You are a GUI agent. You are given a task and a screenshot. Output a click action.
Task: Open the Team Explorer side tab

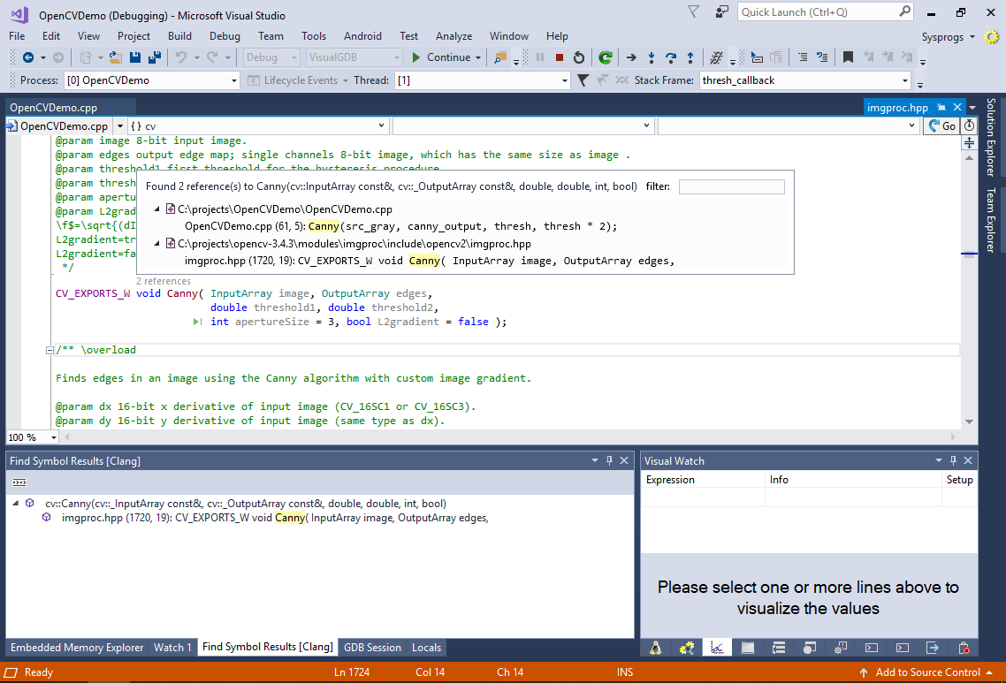[991, 219]
